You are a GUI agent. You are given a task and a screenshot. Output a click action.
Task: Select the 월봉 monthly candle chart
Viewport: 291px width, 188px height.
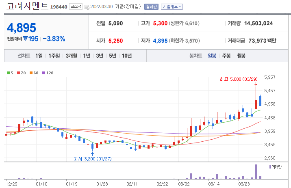[241, 56]
